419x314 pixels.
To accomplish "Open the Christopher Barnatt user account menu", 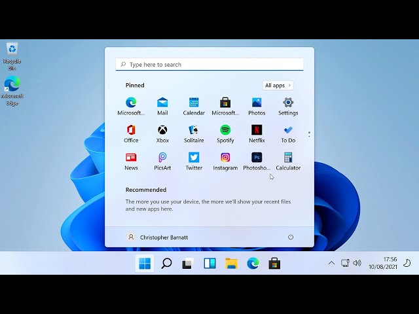I will coord(157,237).
